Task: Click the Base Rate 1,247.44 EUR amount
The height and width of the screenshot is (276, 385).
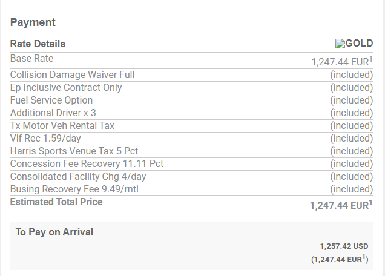Action: 341,62
